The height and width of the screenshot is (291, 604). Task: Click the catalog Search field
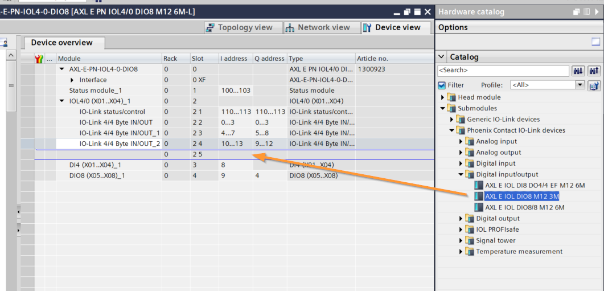pos(503,71)
